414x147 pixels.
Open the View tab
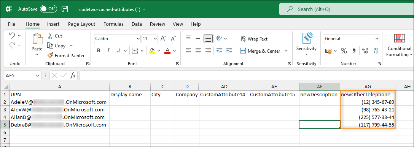[178, 24]
